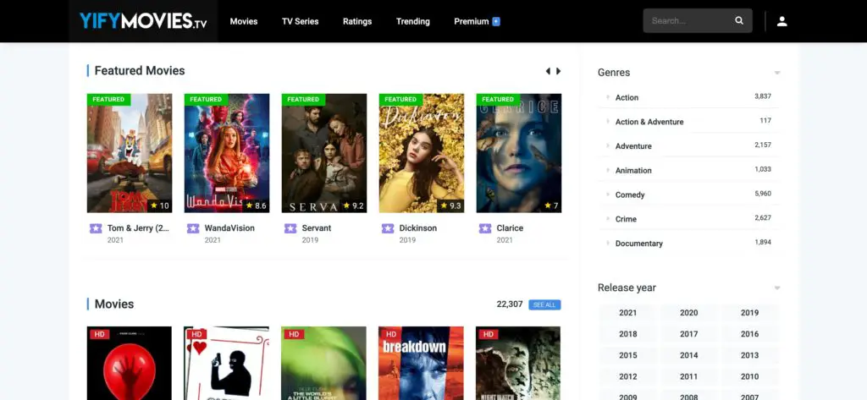Image resolution: width=867 pixels, height=400 pixels.
Task: Click the purple star icon beside Dickinson
Action: point(388,228)
